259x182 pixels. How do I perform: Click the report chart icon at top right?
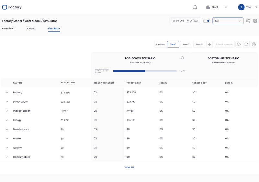point(255,21)
